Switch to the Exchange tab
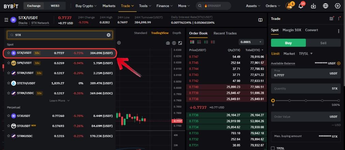 pos(34,6)
